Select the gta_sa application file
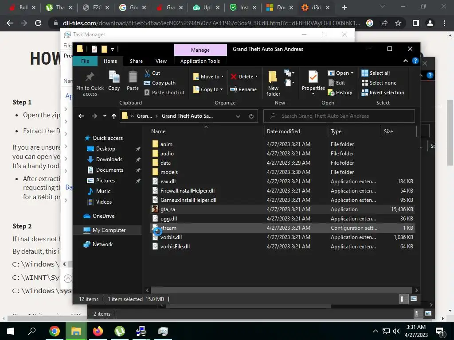Screen dimensions: 454x340 point(282,209)
